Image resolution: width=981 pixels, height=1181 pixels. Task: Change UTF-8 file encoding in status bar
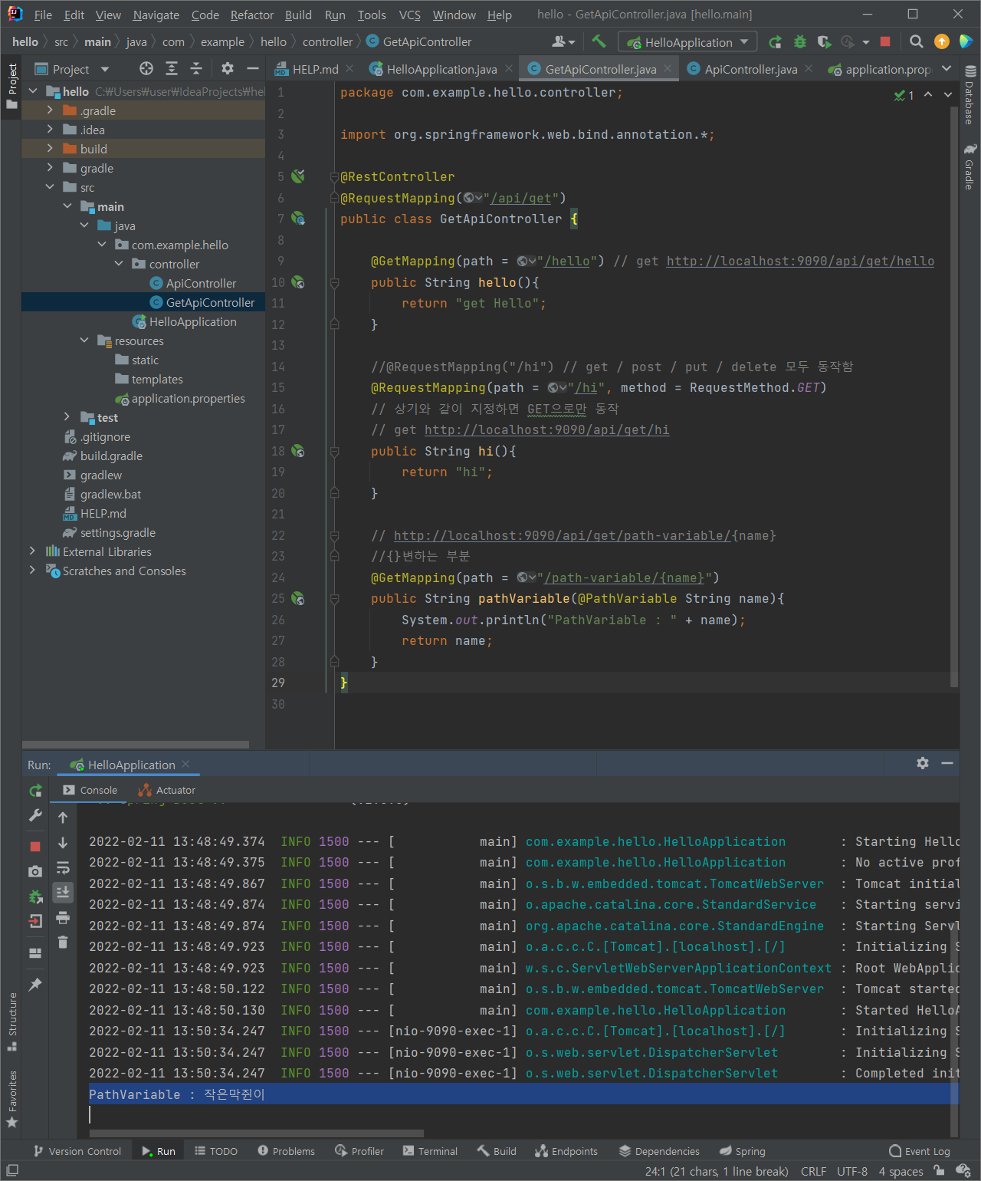click(852, 1171)
